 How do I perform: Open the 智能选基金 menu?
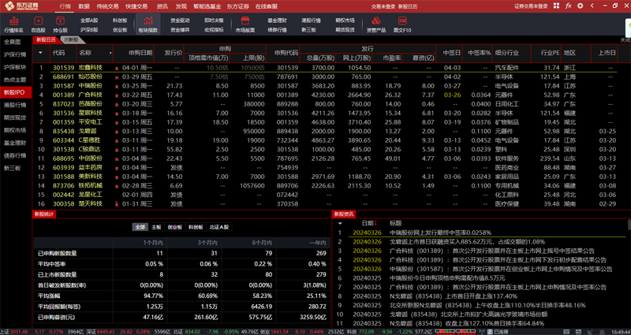[207, 6]
